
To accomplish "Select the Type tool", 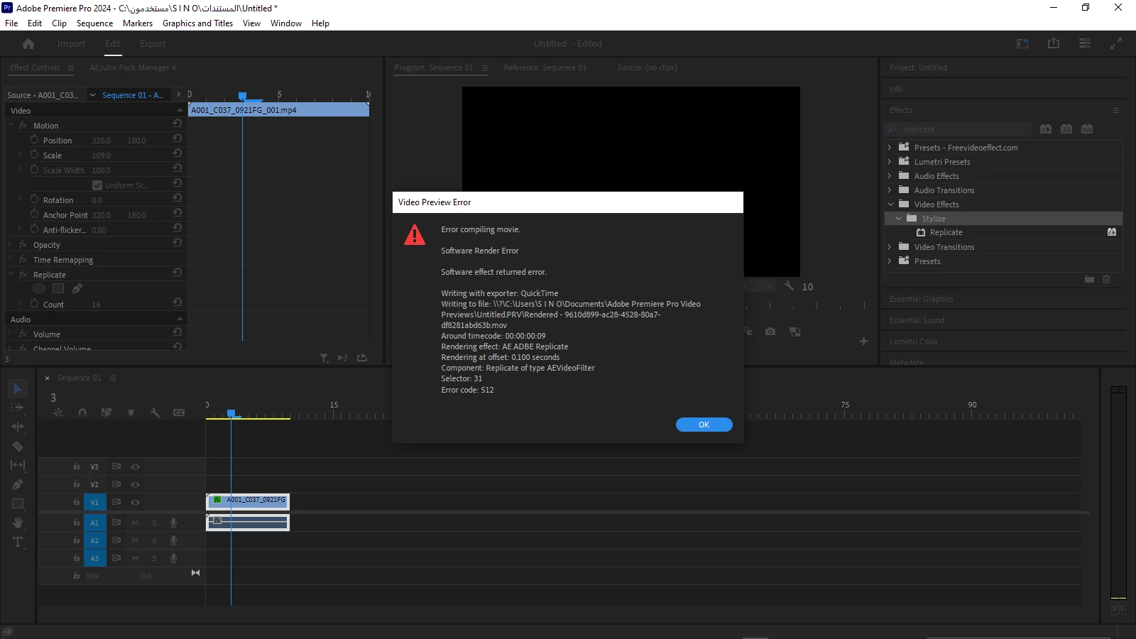I will (x=18, y=542).
